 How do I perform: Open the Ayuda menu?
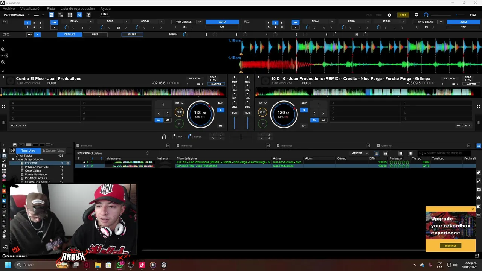105,8
